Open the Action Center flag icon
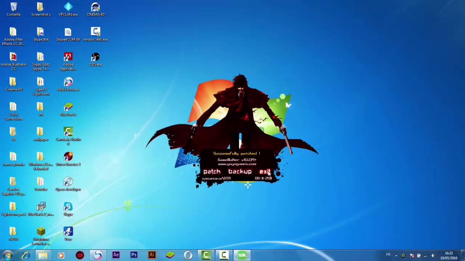This screenshot has height=261, width=465. [x=412, y=256]
